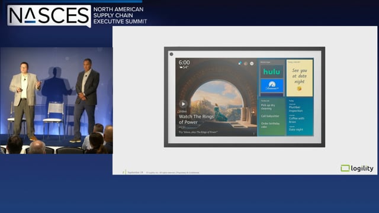The height and width of the screenshot is (213, 379).
Task: Select "Call babysitter" to-do item
Action: (x=270, y=116)
